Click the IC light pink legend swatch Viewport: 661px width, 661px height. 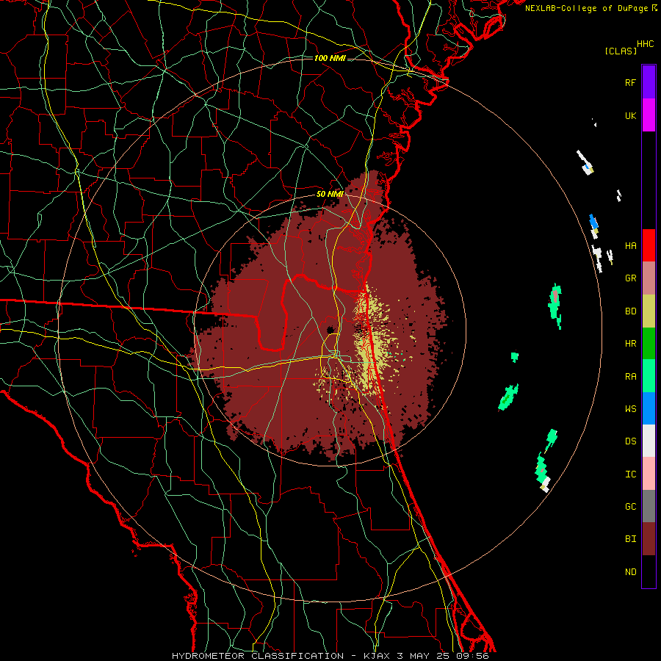click(649, 474)
